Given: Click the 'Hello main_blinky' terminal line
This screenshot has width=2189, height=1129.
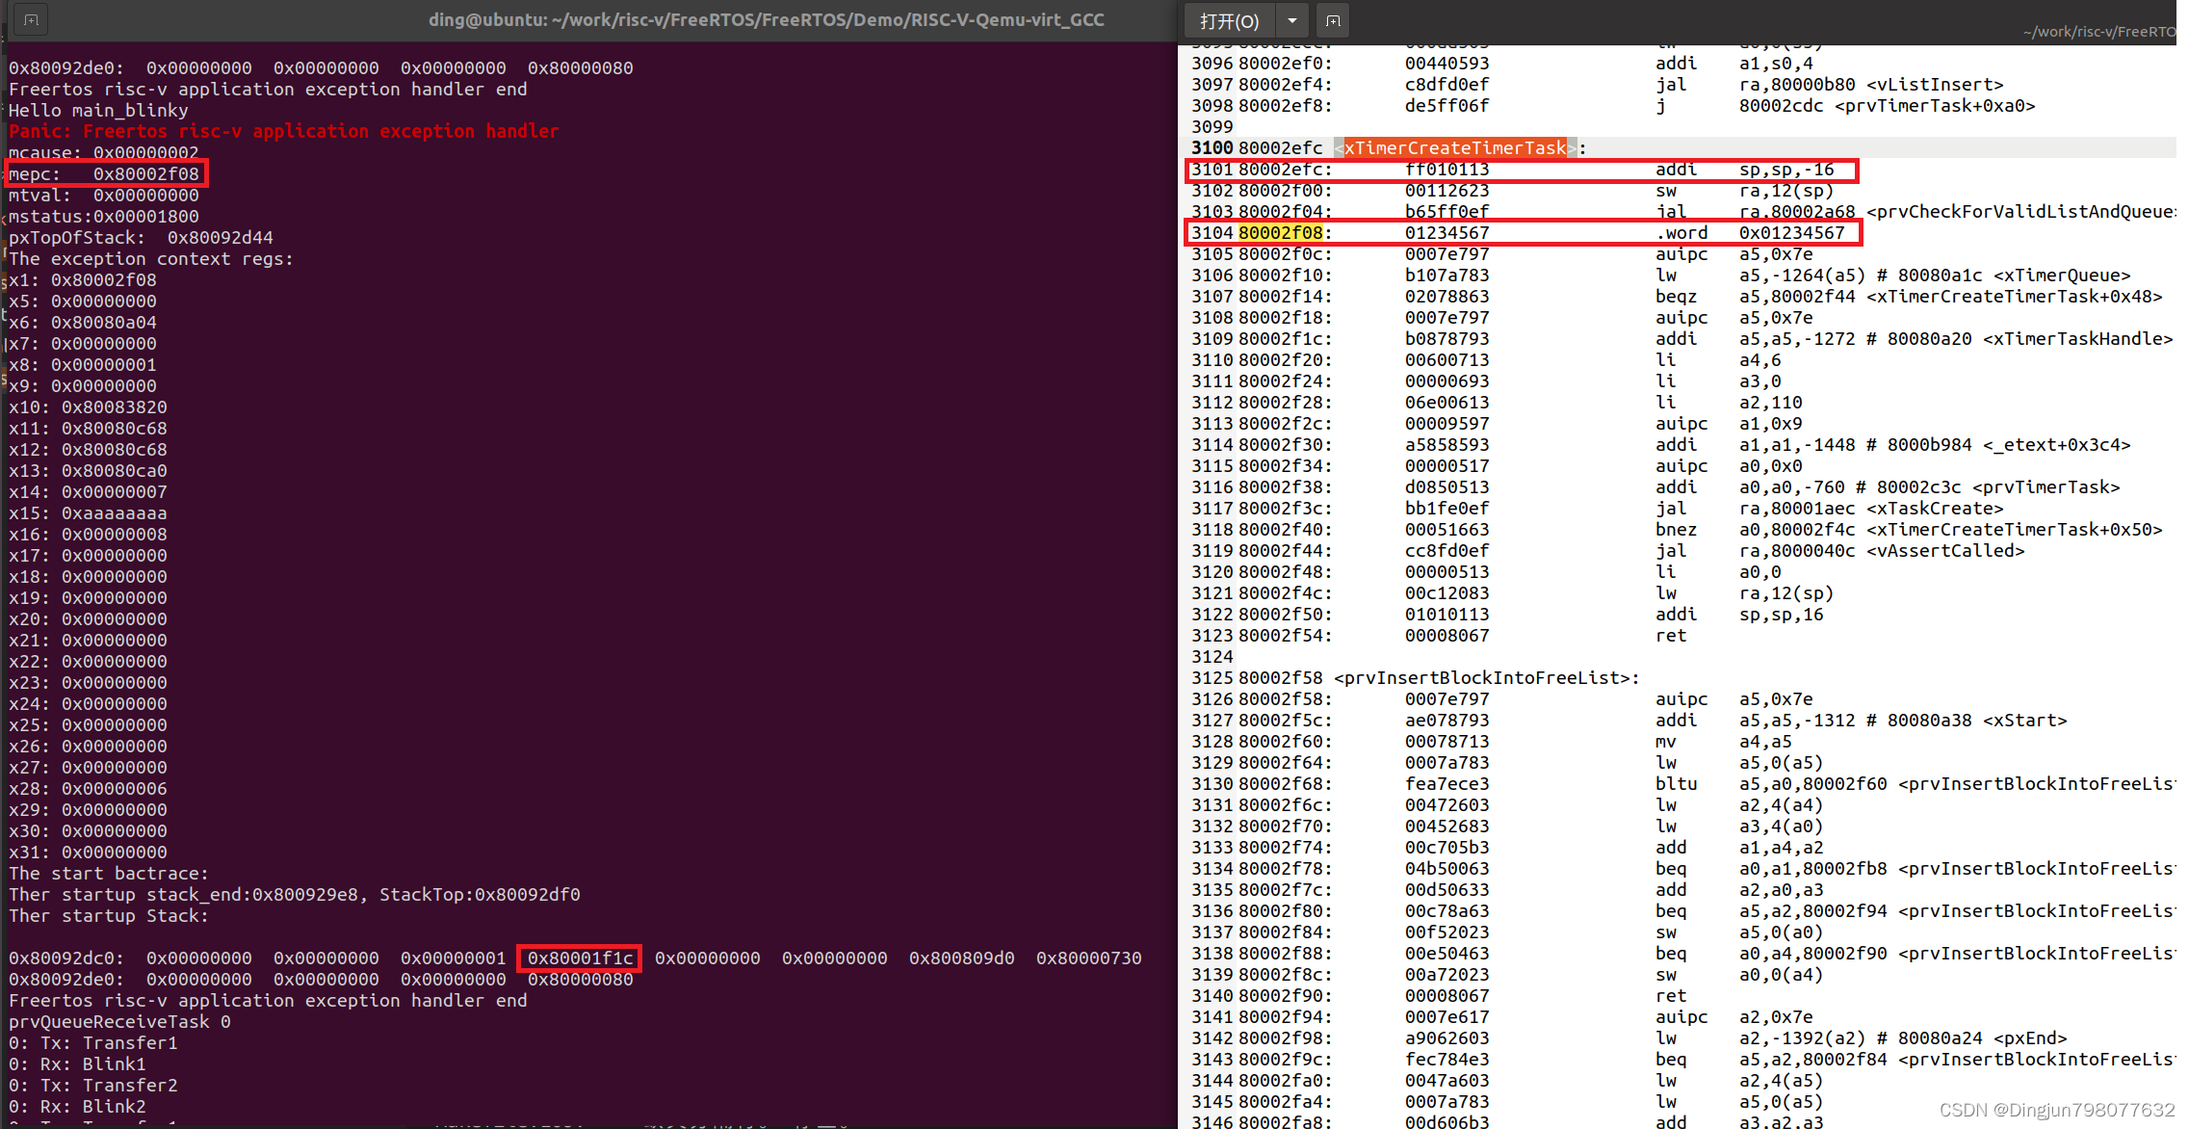Looking at the screenshot, I should click(98, 111).
